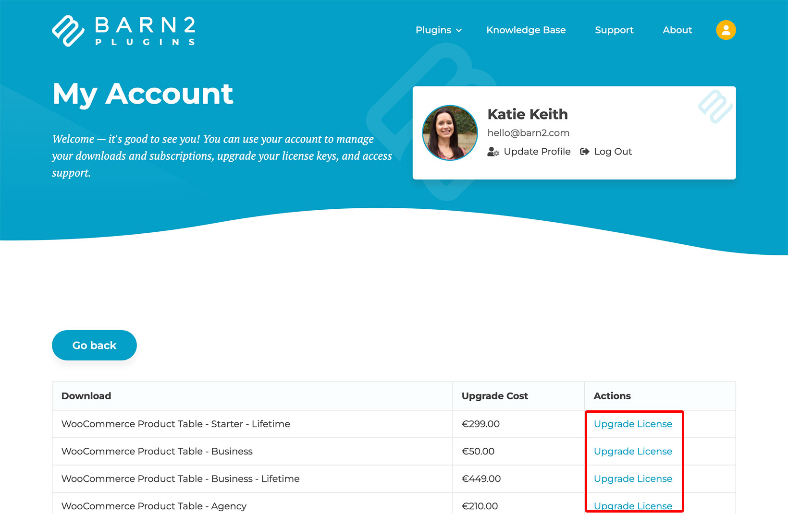788x514 pixels.
Task: Upgrade License for Starter - Lifetime row
Action: [633, 424]
